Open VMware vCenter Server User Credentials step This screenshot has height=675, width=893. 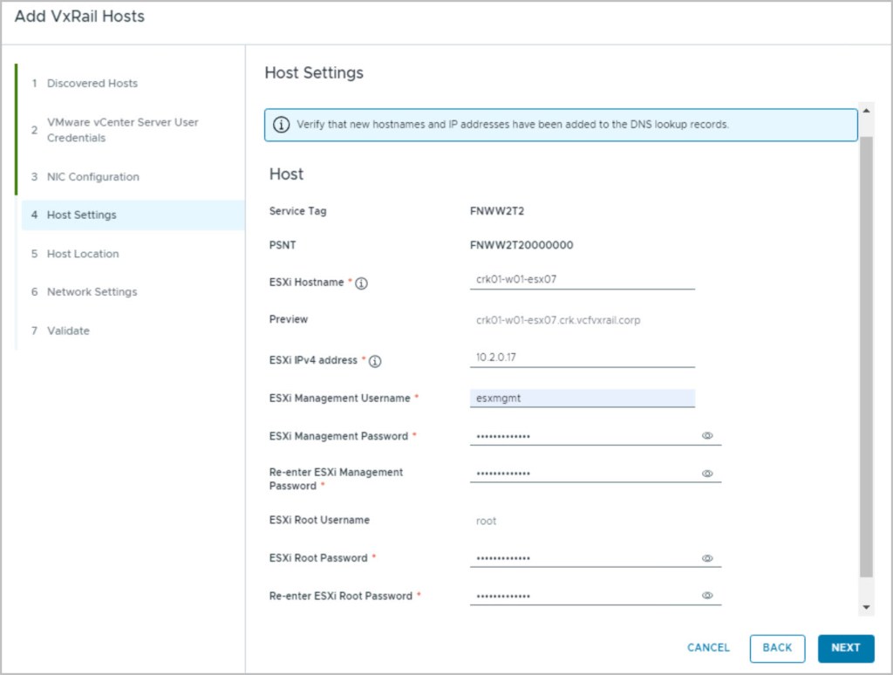pos(122,130)
